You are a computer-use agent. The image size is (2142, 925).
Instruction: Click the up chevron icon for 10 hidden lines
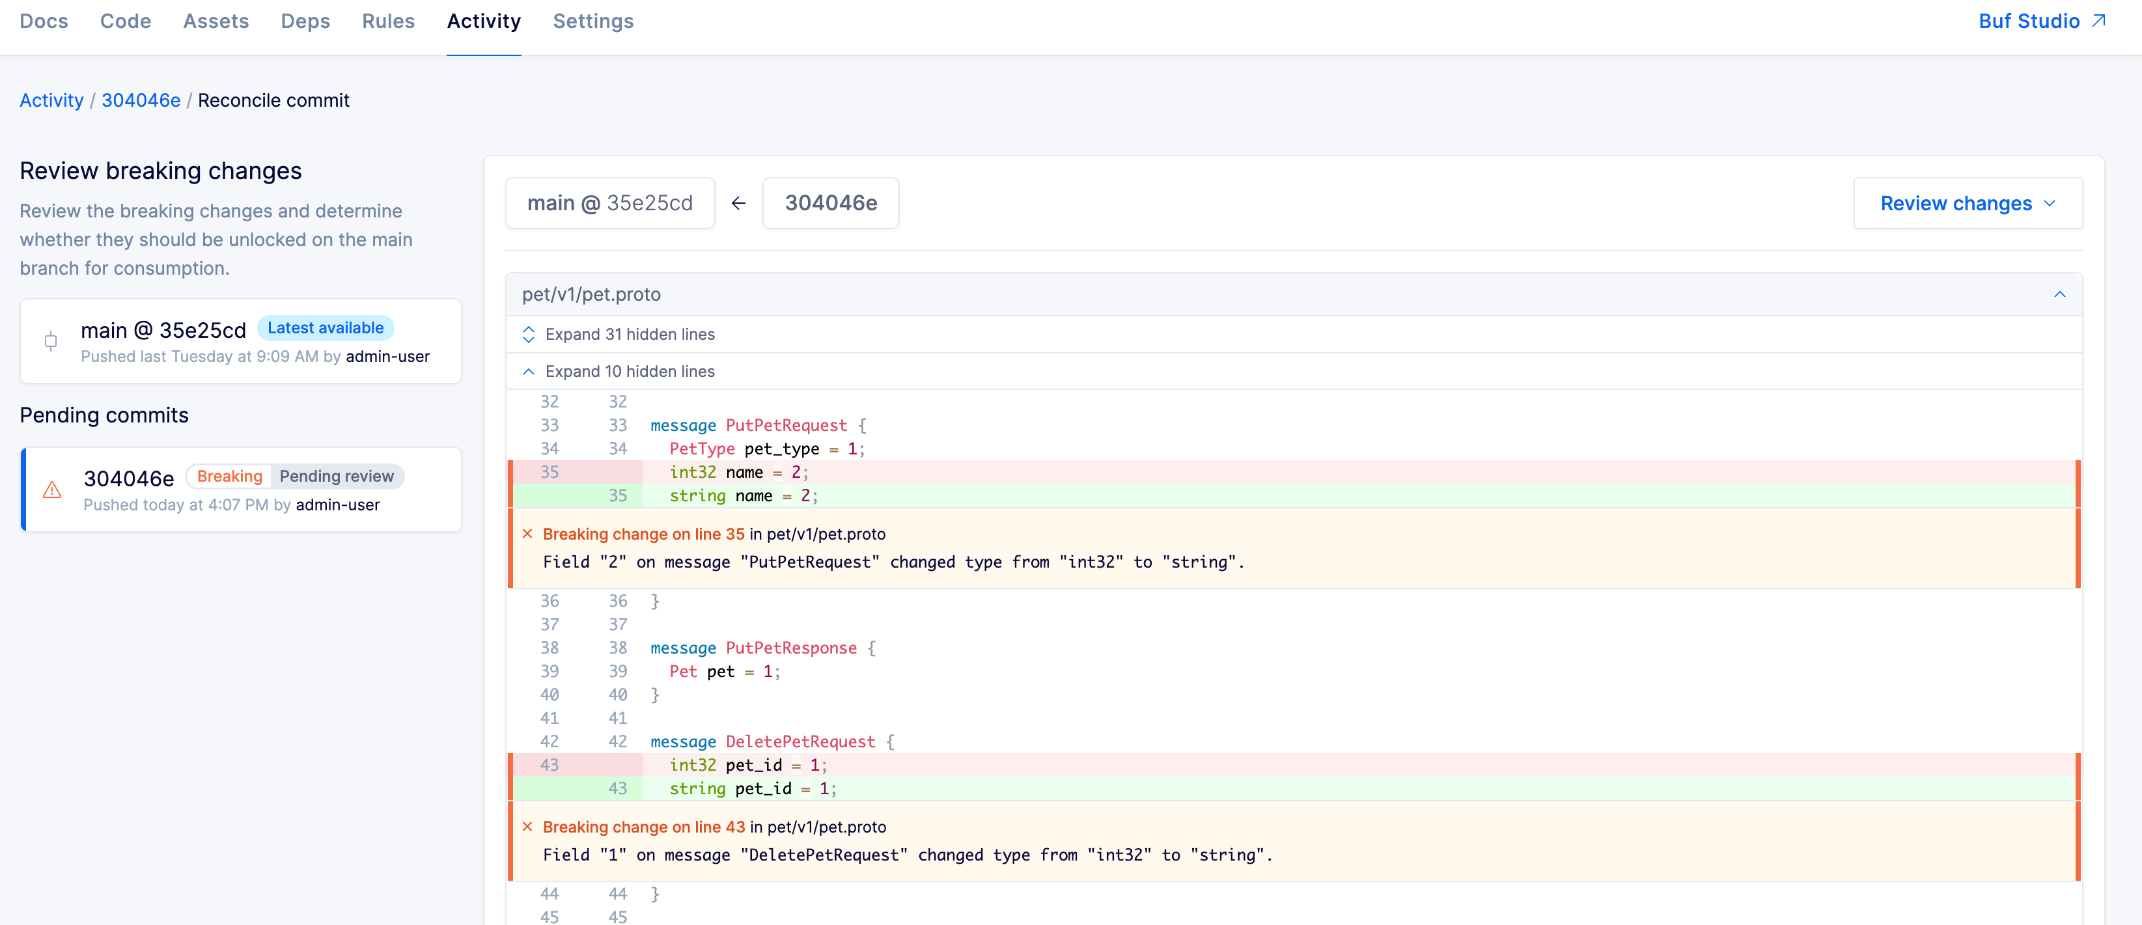point(528,372)
